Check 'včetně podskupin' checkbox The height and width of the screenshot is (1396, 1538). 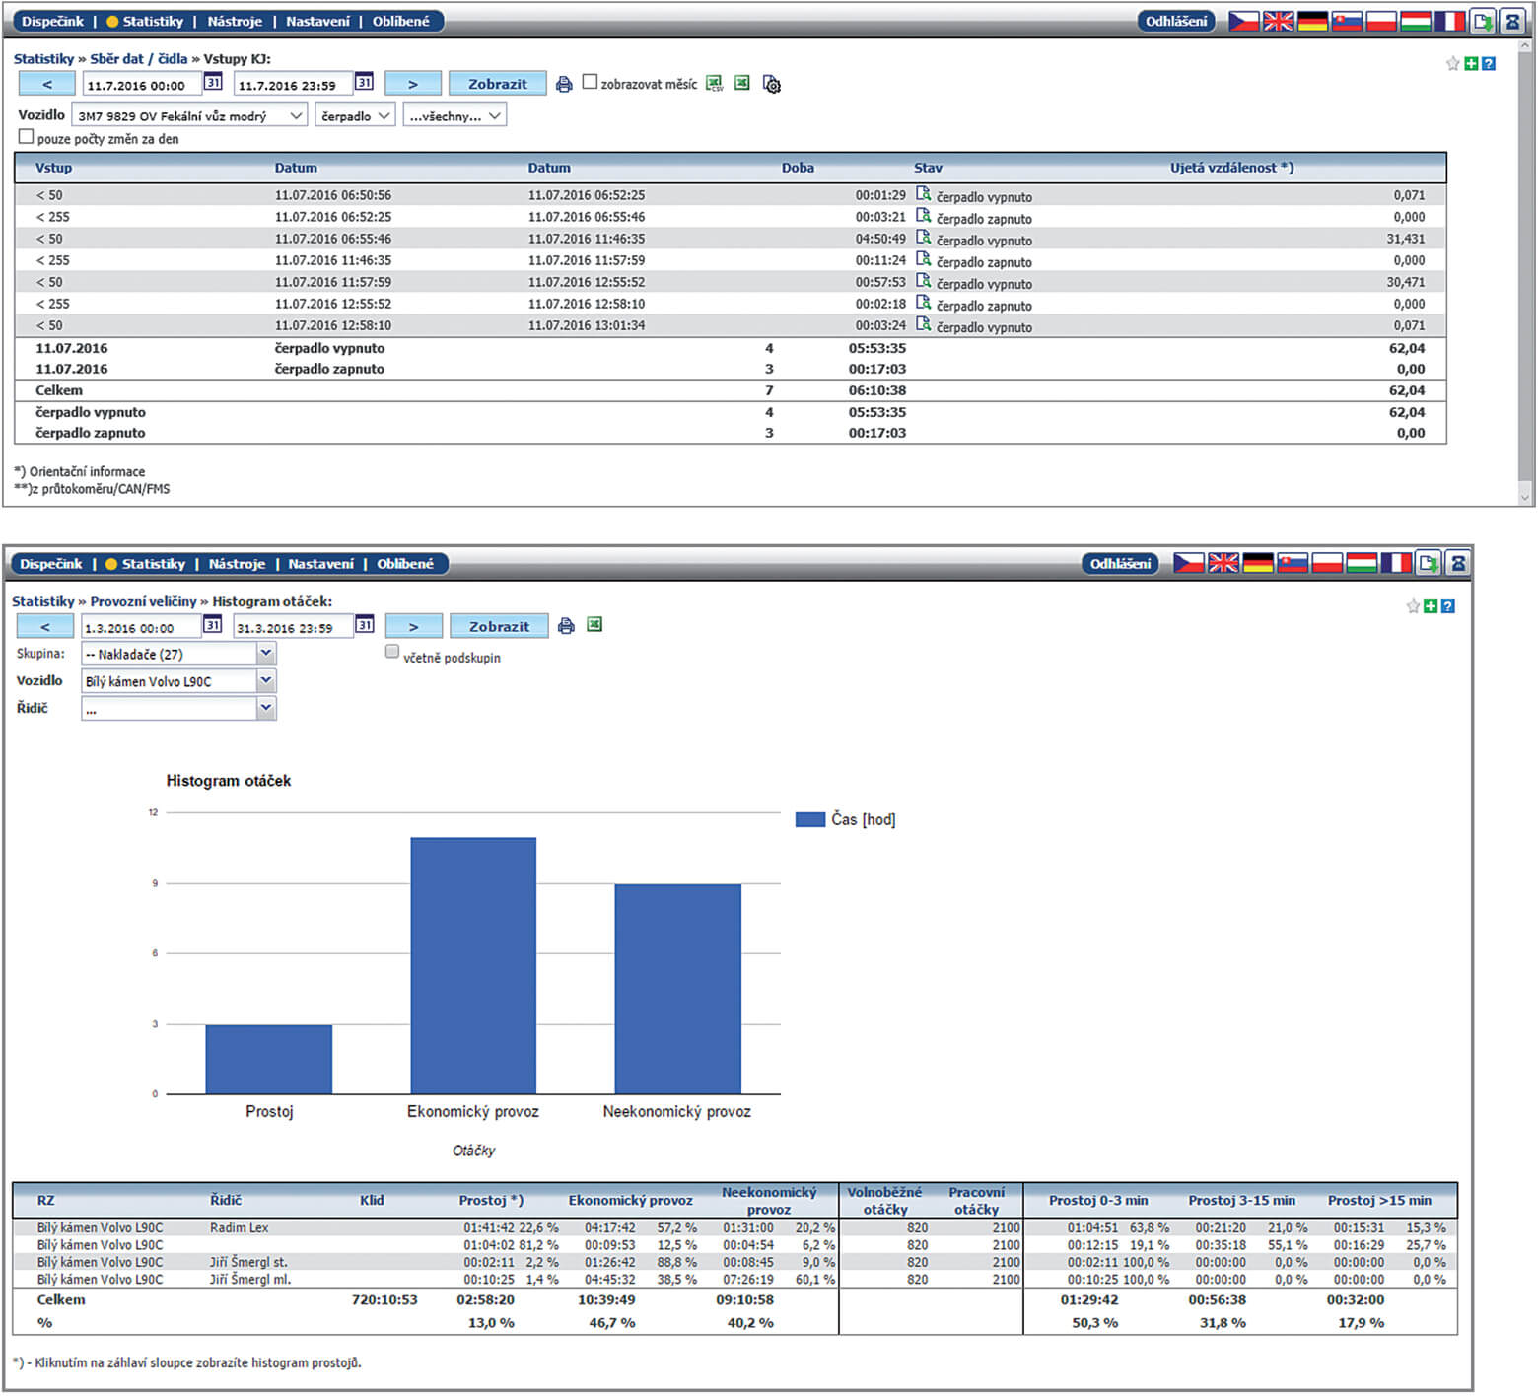tap(392, 651)
